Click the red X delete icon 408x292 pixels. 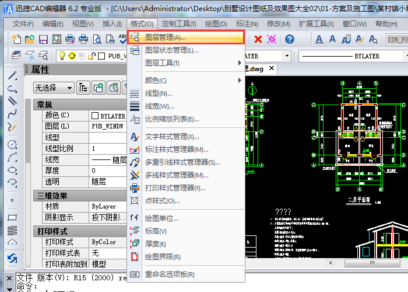click(258, 39)
